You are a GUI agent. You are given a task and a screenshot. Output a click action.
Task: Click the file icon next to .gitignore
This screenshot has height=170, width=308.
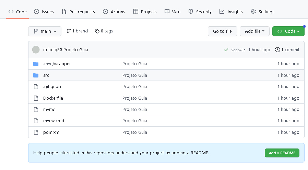point(36,87)
